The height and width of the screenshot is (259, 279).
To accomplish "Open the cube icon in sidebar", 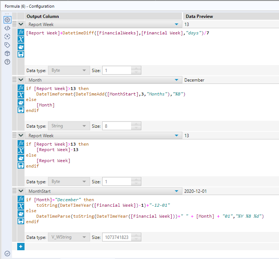I will [x=7, y=53].
